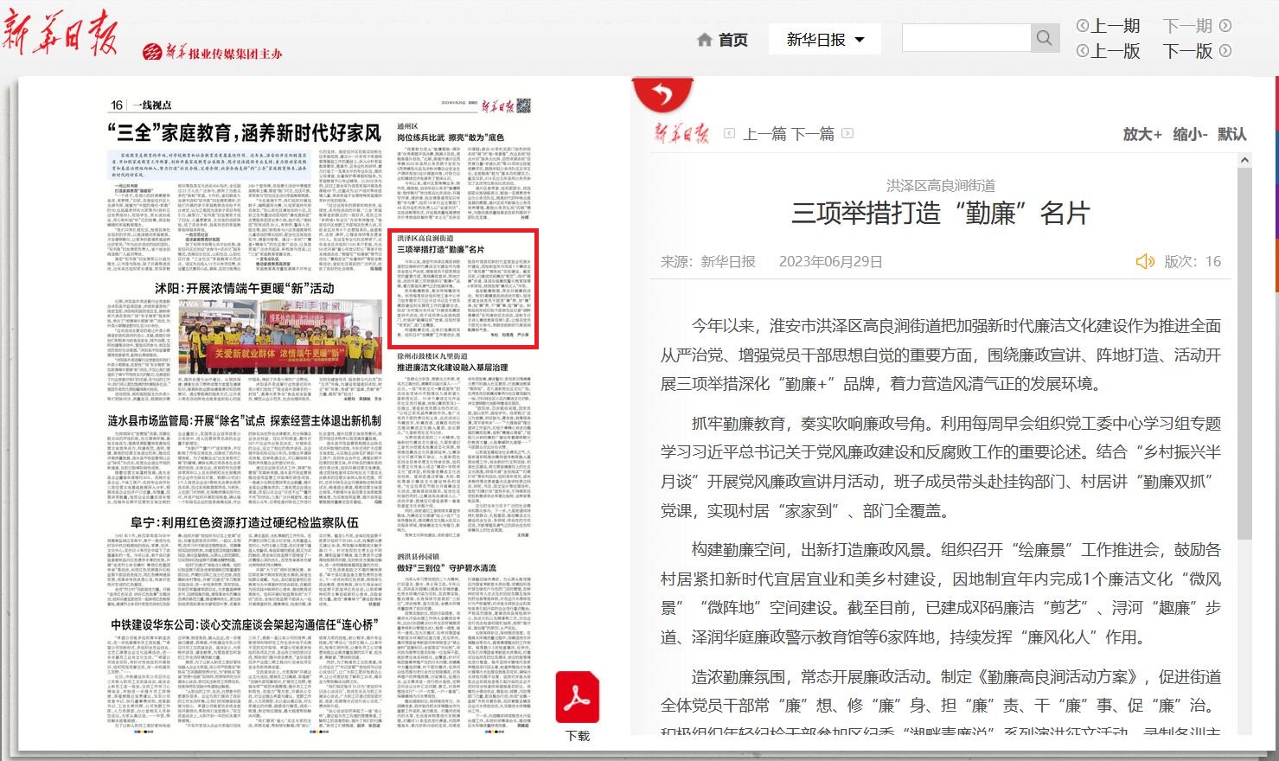Open headline 岗位练兵比武 擦亮“敢为”底色

tap(450, 137)
